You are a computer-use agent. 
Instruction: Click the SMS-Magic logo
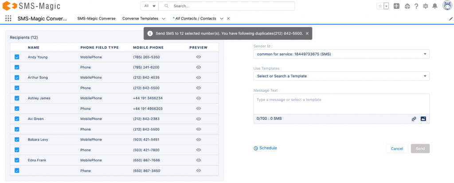point(32,6)
